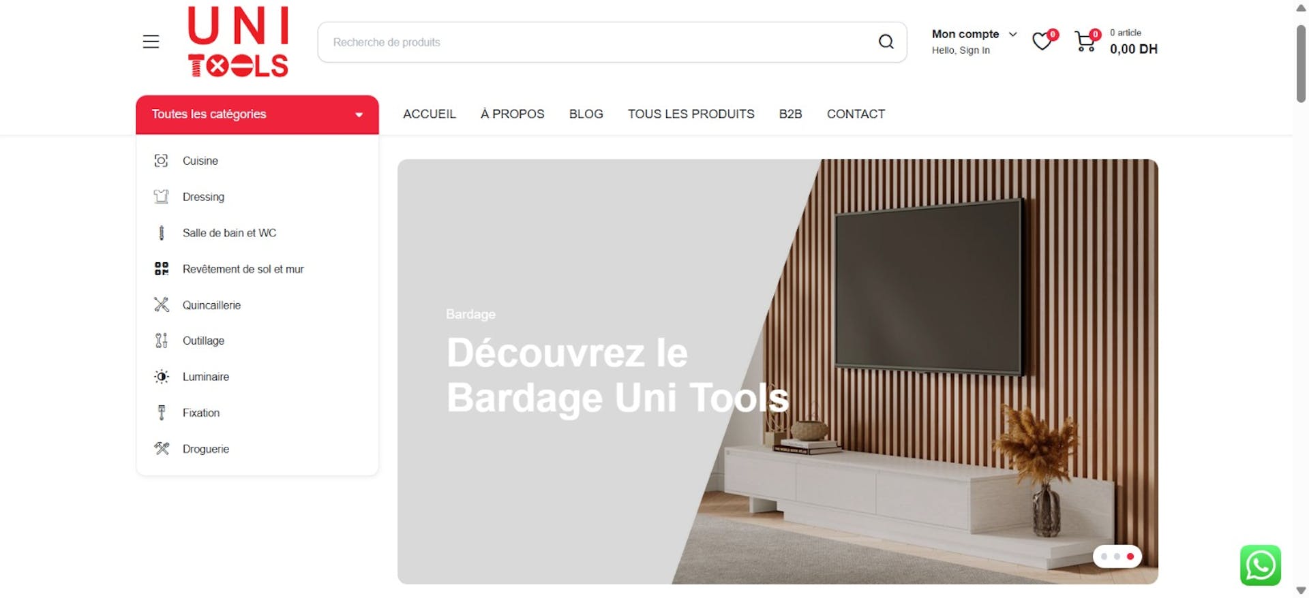The height and width of the screenshot is (598, 1309).
Task: Select the Dressing category link
Action: coord(203,197)
